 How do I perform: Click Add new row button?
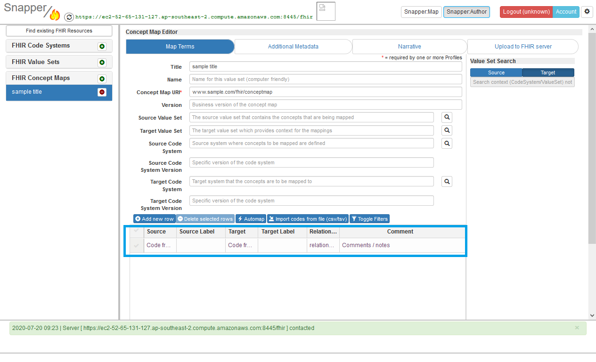coord(155,219)
